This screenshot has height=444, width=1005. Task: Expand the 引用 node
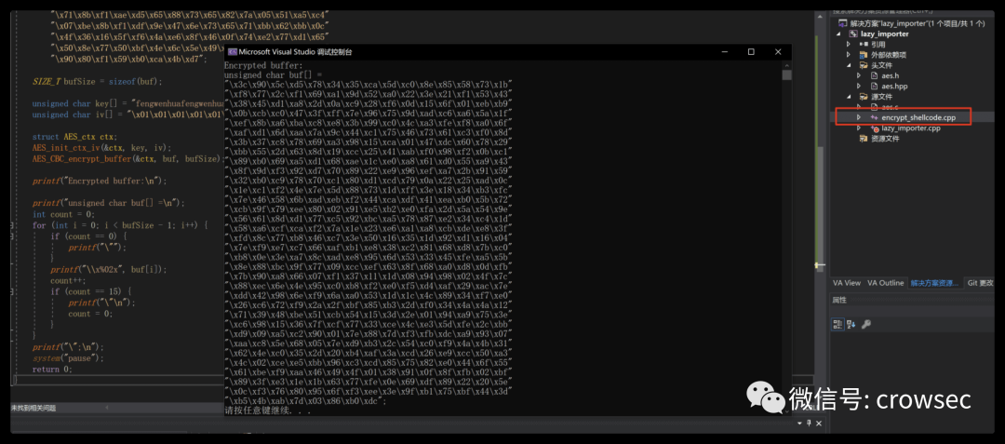[849, 44]
